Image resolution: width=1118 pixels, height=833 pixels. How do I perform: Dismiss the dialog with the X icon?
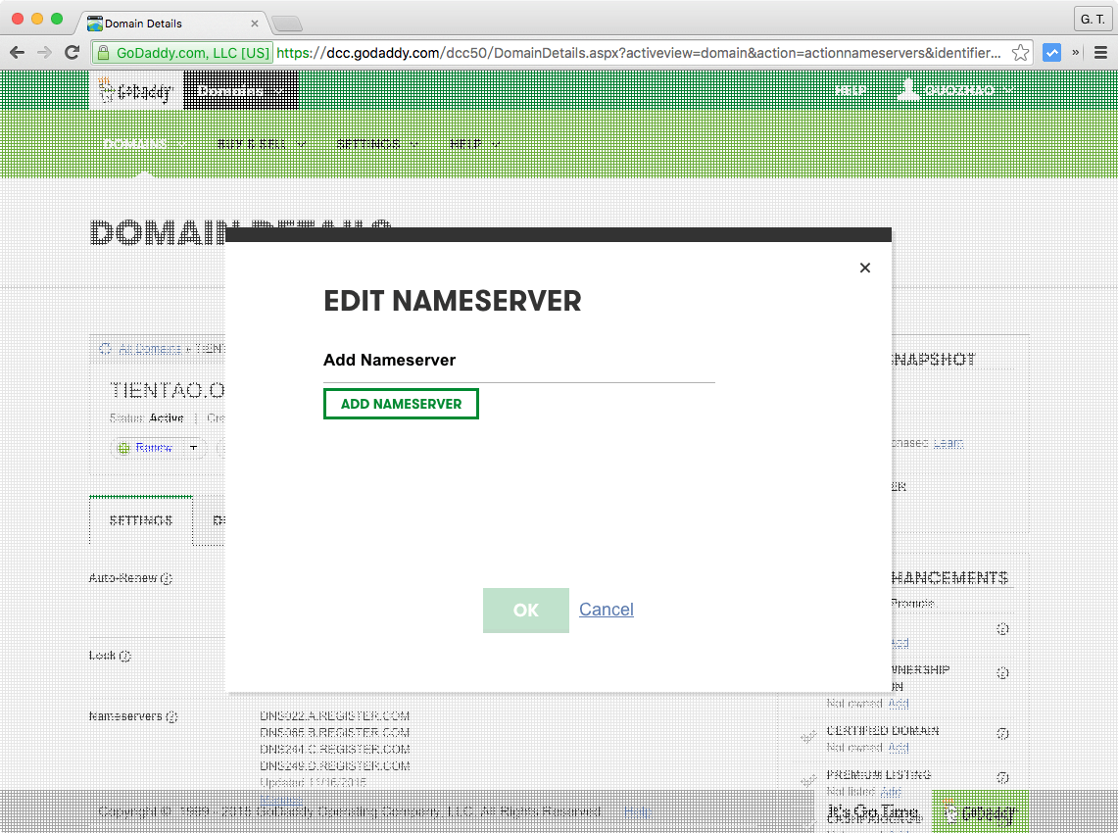pyautogui.click(x=865, y=267)
